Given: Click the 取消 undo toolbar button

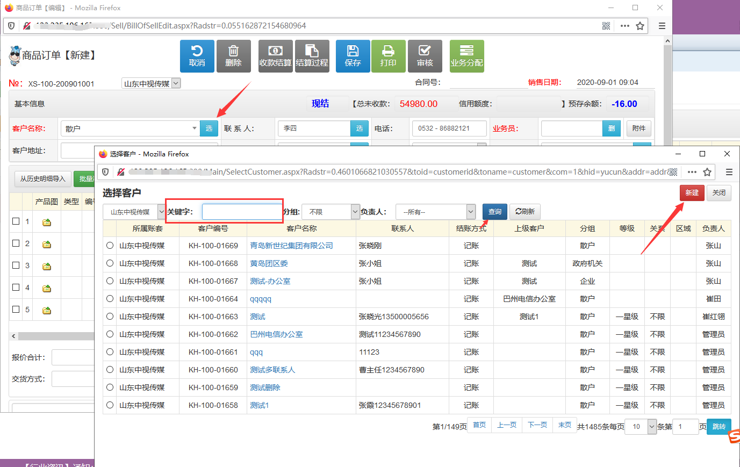Looking at the screenshot, I should click(x=197, y=56).
